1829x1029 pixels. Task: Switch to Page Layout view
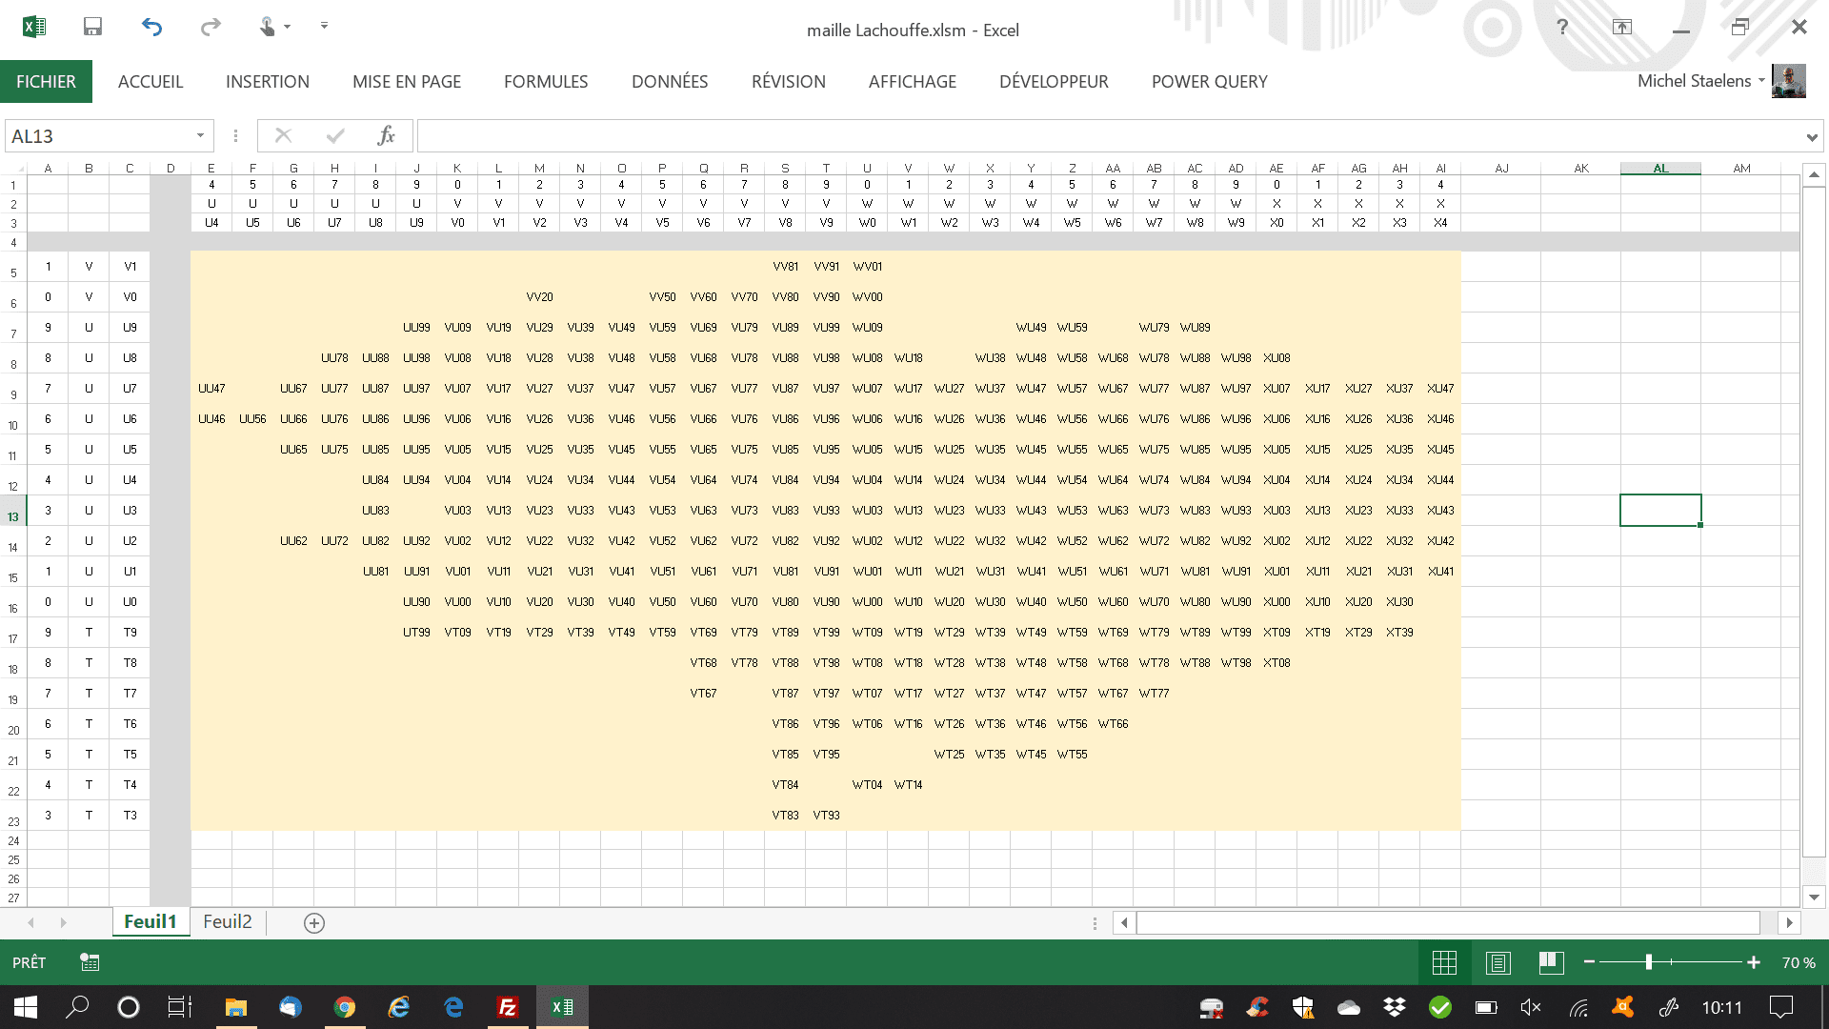tap(1498, 962)
